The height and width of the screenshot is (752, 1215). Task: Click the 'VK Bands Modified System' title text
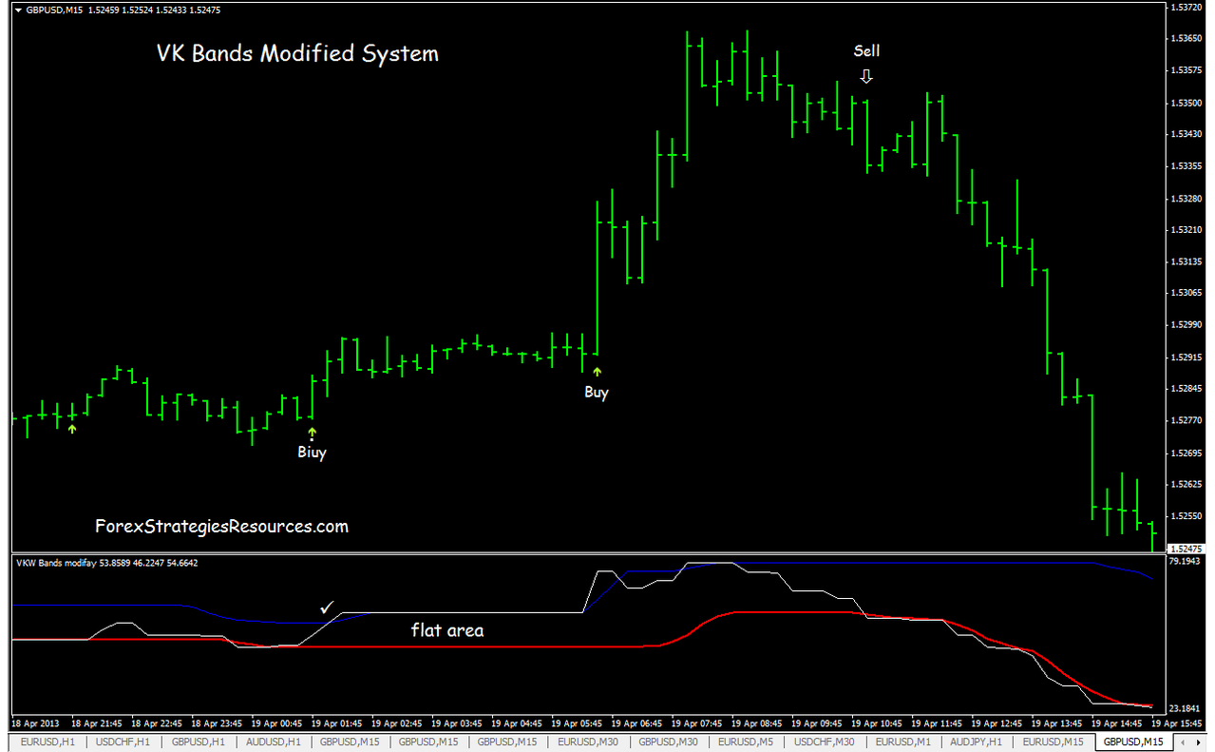(297, 53)
